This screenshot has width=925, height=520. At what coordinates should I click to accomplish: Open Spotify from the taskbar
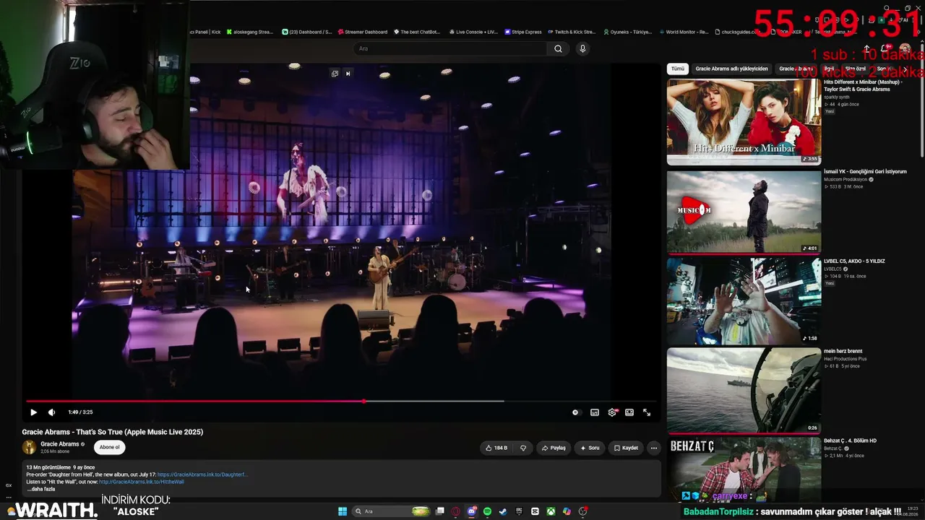tap(487, 511)
